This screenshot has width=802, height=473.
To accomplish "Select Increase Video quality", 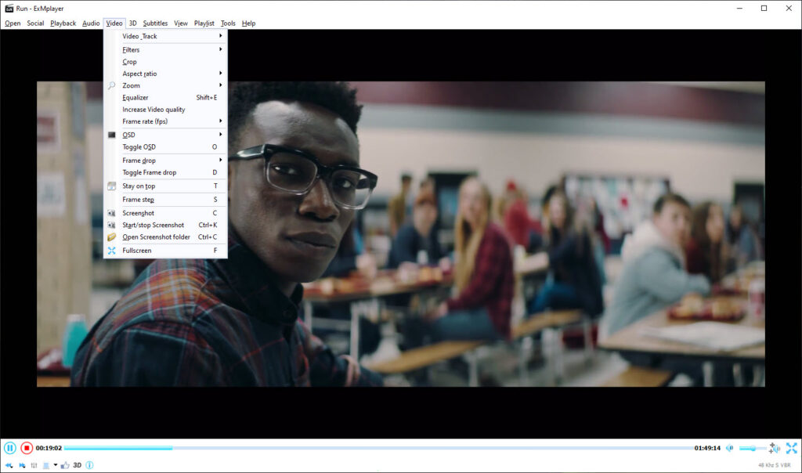I will tap(166, 110).
